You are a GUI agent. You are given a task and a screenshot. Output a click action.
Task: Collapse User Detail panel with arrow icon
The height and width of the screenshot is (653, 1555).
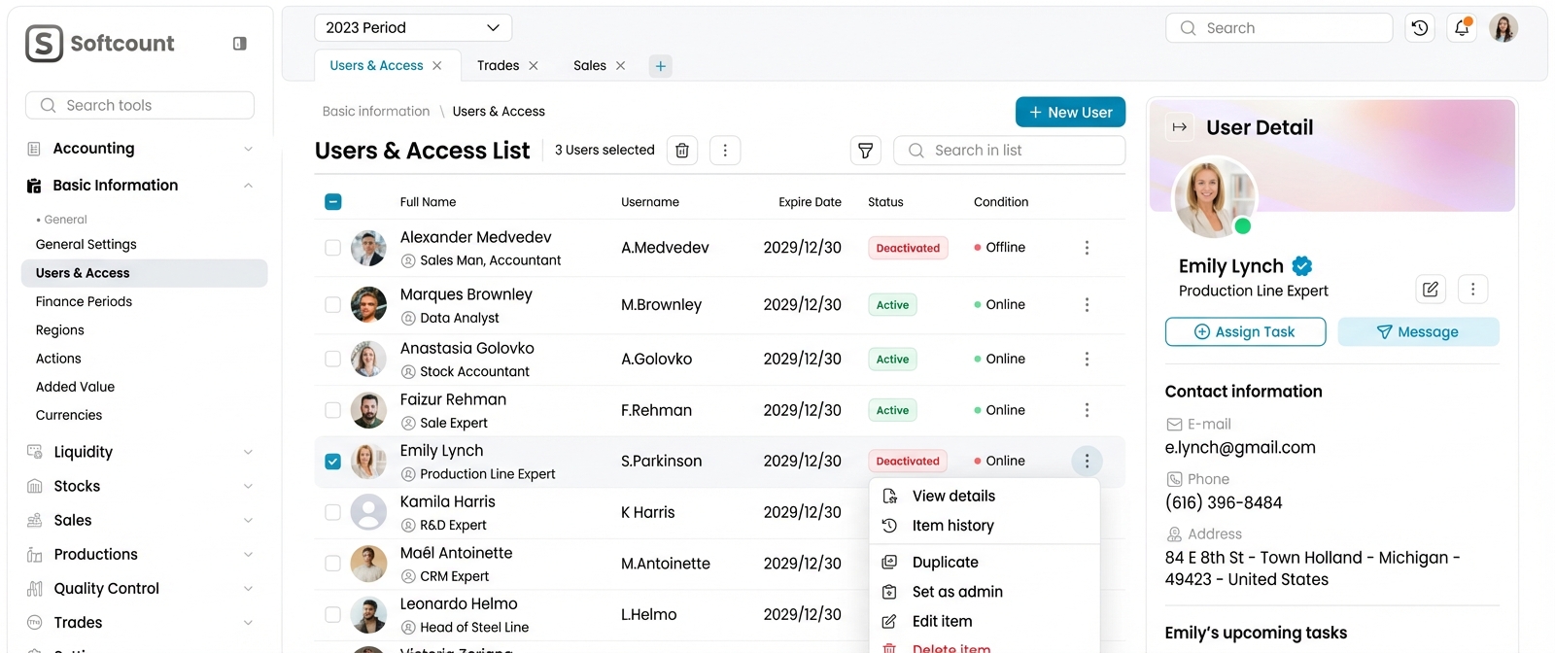tap(1180, 127)
